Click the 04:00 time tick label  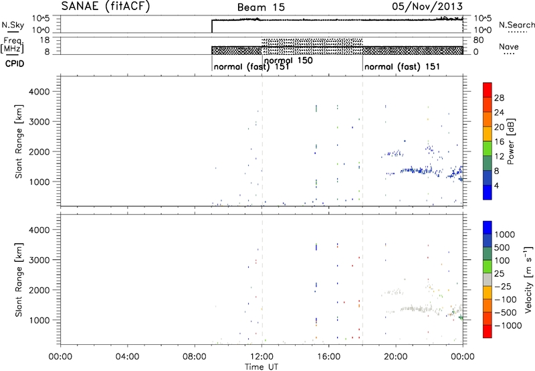(x=128, y=357)
